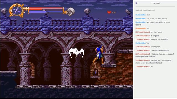Open XxPhoenixTearsxX beside the "is*" message
177x99 pixels.
143,67
